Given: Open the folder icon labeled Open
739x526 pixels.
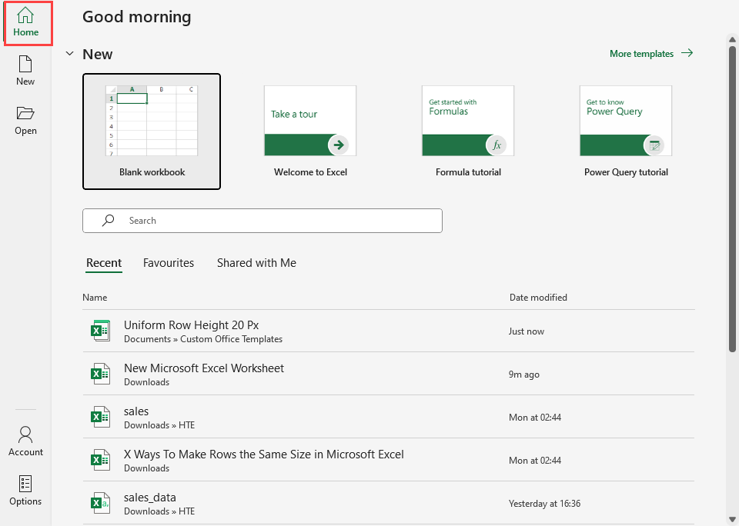Looking at the screenshot, I should pyautogui.click(x=25, y=120).
